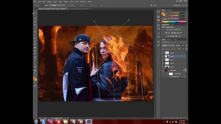Open Photoshop from the taskbar
Viewport: 221px width, 124px height.
(x=89, y=122)
